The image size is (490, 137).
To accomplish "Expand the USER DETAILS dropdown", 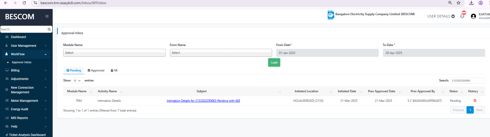I will coord(441,16).
